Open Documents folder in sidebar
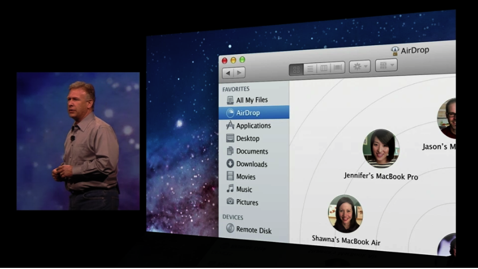The height and width of the screenshot is (269, 478). tap(254, 151)
